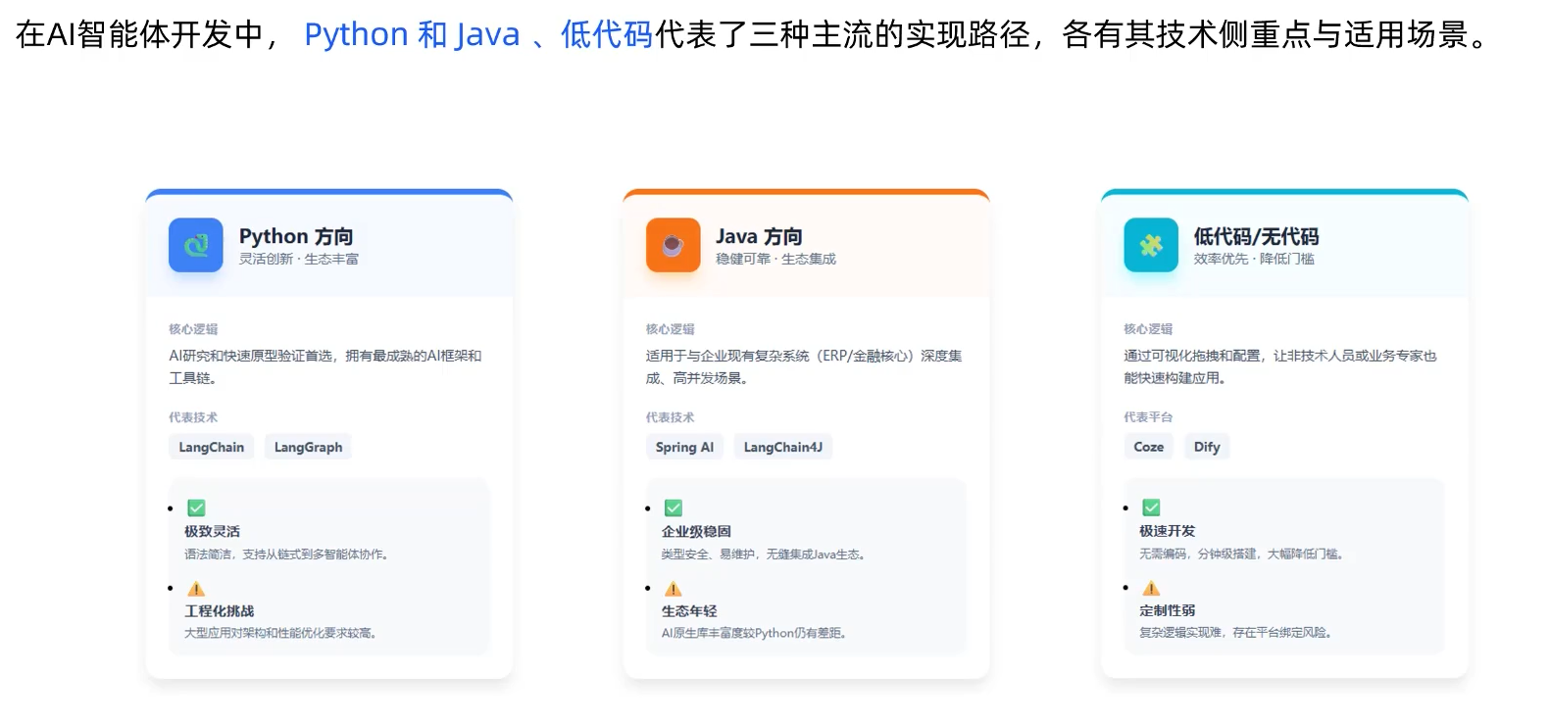Click '核心逻辑' label in low-code card
1549x723 pixels.
tap(1148, 329)
